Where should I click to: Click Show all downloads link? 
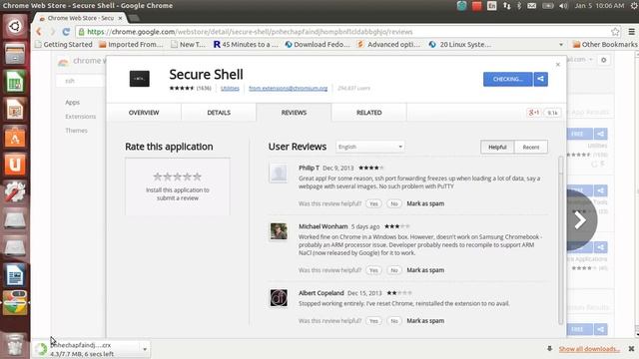(x=589, y=349)
